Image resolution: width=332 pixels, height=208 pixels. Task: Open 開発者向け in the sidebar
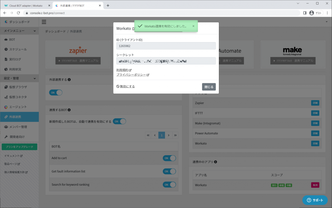(19, 137)
